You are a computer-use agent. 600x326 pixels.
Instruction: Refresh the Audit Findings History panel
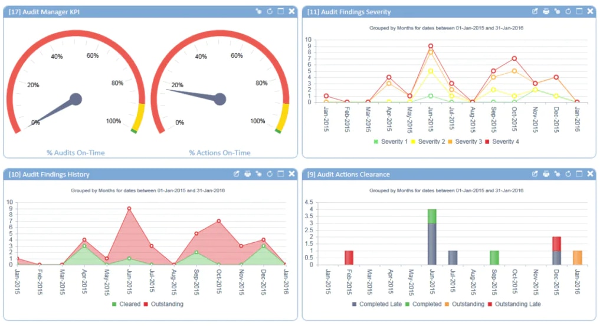pyautogui.click(x=270, y=174)
